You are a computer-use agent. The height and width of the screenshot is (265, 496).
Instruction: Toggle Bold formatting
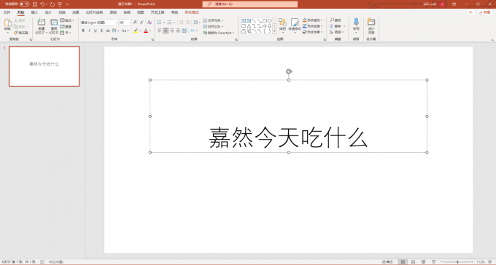click(83, 31)
